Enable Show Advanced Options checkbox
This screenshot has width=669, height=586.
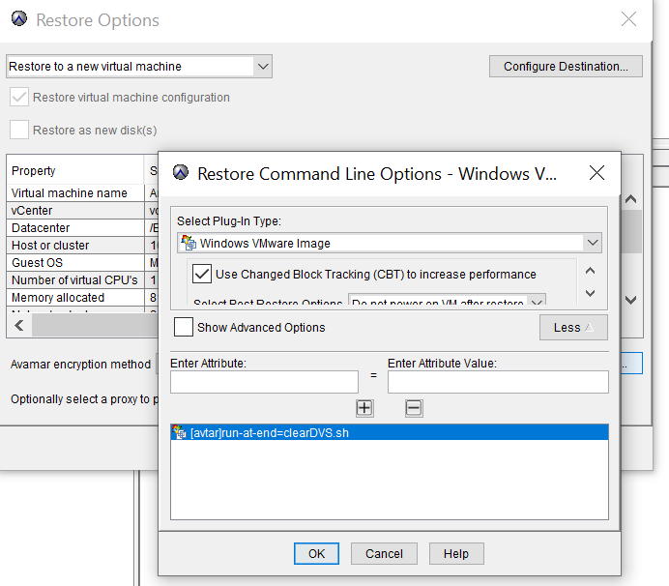[184, 328]
